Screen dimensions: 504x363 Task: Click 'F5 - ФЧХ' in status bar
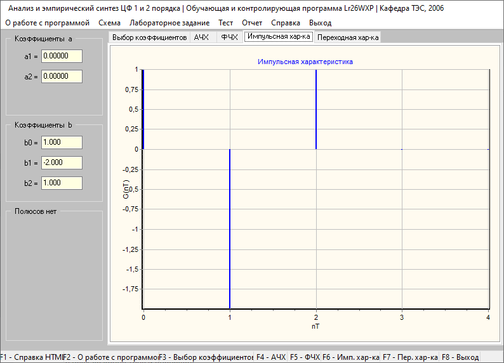click(x=305, y=357)
